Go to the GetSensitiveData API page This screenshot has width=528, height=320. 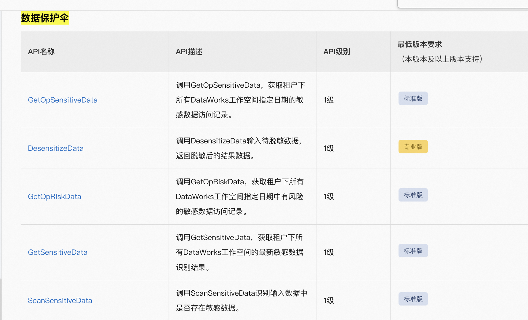point(57,252)
